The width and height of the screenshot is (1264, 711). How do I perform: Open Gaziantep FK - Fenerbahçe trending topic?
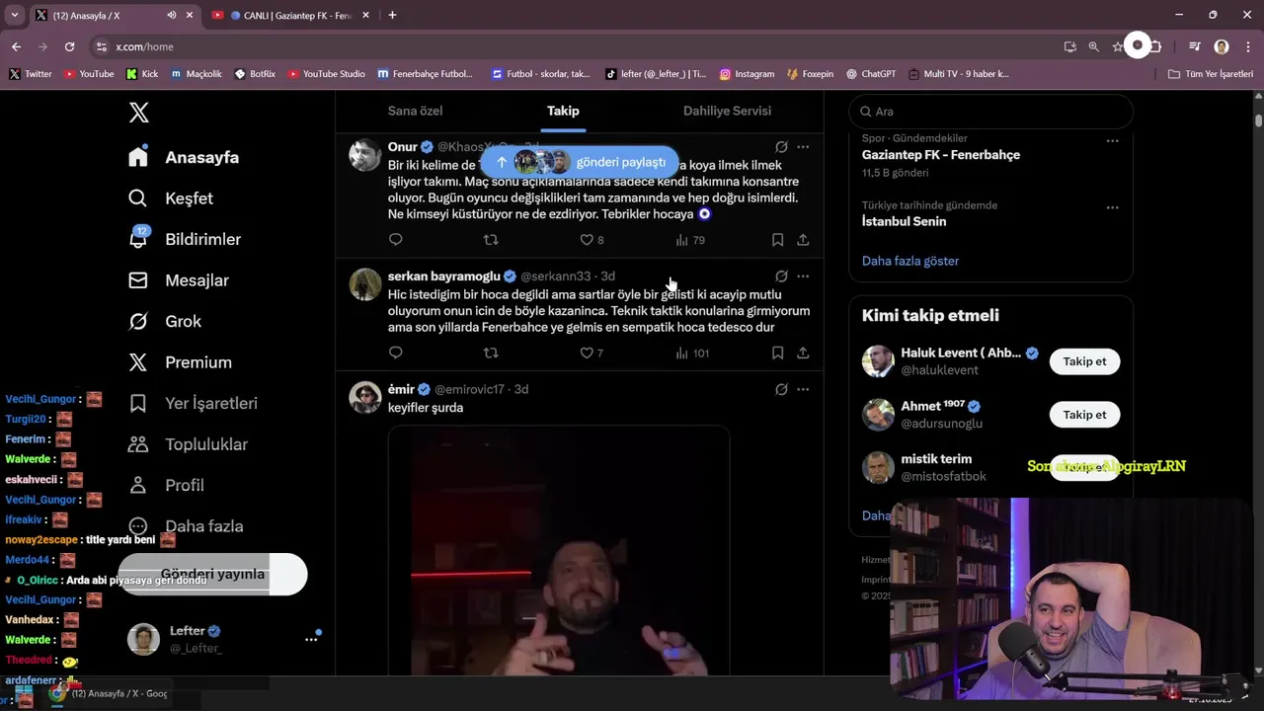(x=941, y=155)
